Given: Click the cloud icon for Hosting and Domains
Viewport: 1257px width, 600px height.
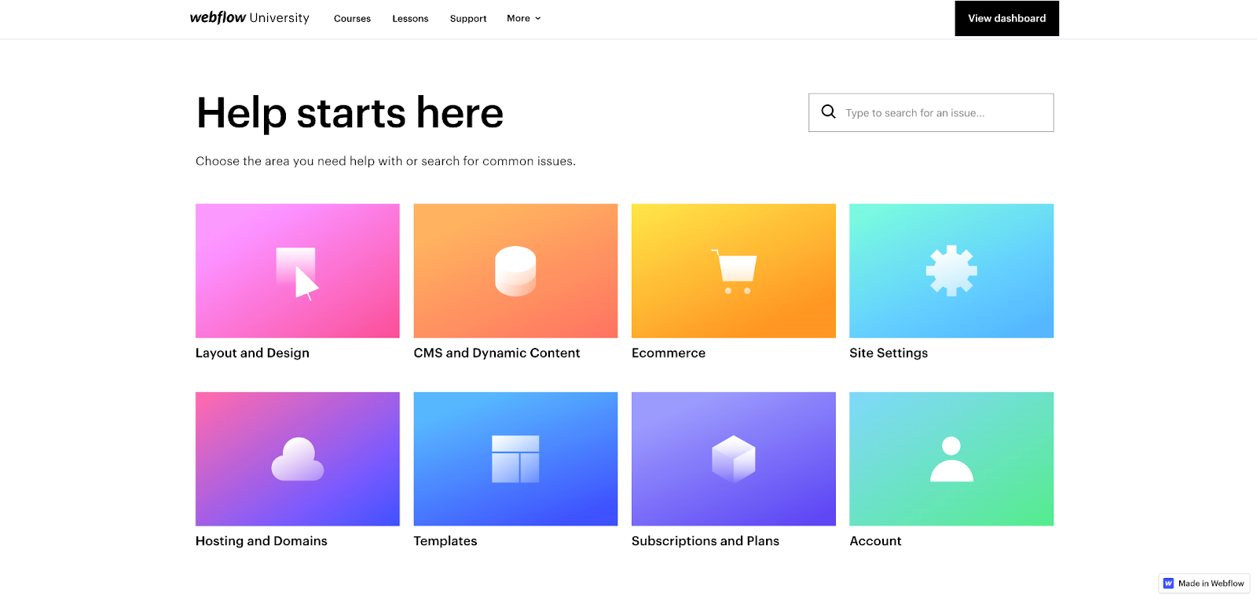Looking at the screenshot, I should coord(298,459).
